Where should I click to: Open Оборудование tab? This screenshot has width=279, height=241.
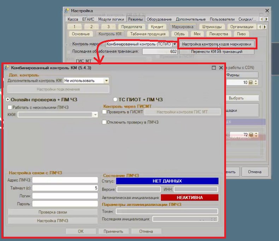(159, 19)
